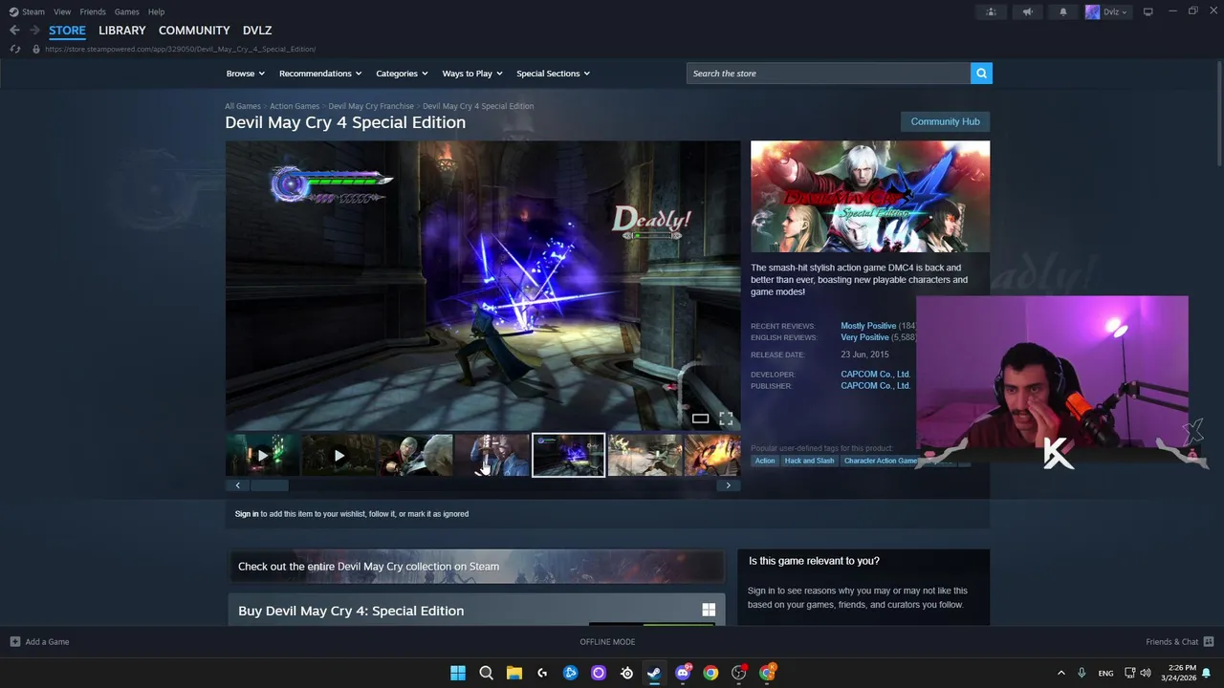Screen dimensions: 1224x688
Task: Click the Steam page's vertical scrollbar
Action: (1219, 115)
